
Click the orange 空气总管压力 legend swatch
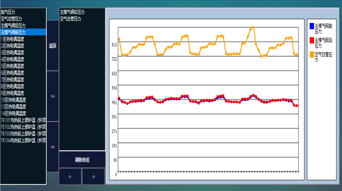point(311,54)
